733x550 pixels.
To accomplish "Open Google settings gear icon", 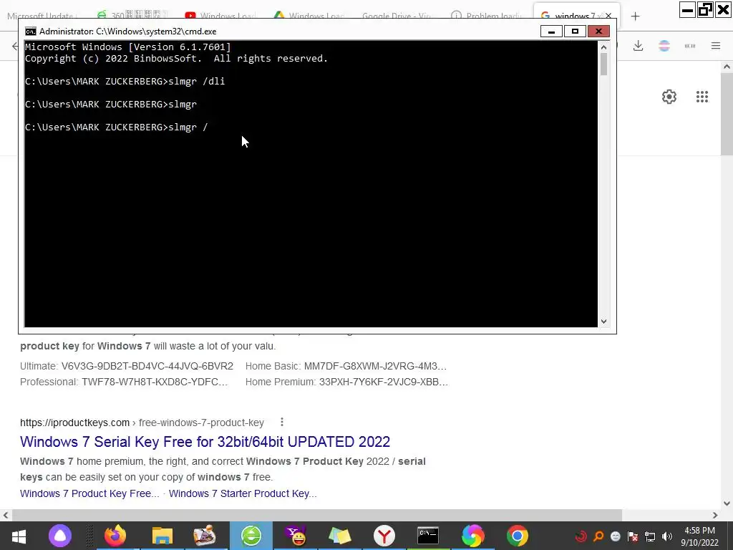I will [x=669, y=97].
